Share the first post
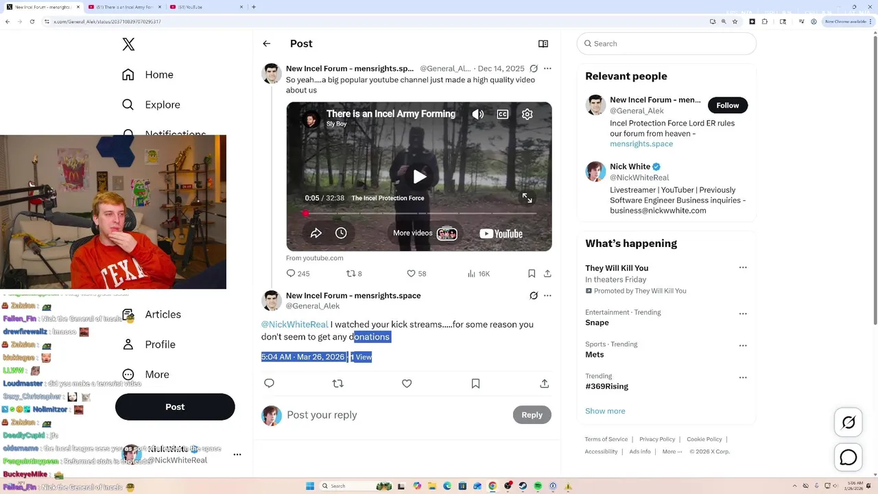Screen dimensions: 878x494 pos(547,274)
